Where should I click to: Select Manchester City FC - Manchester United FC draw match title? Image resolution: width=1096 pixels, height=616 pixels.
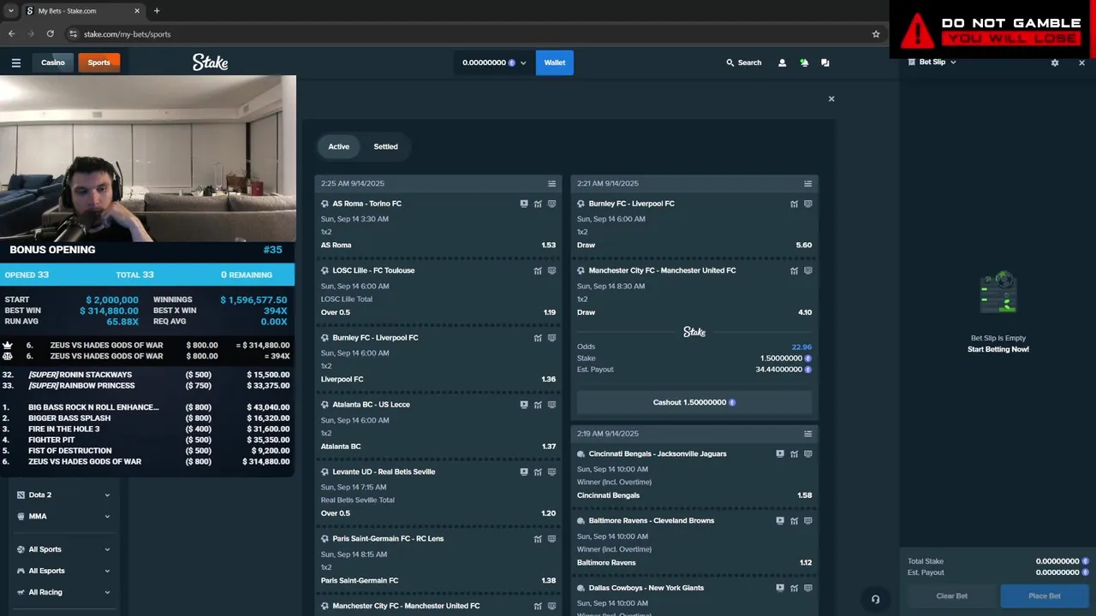662,270
